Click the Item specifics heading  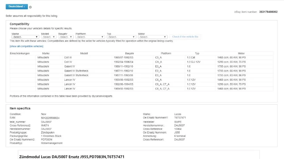[x=20, y=108]
